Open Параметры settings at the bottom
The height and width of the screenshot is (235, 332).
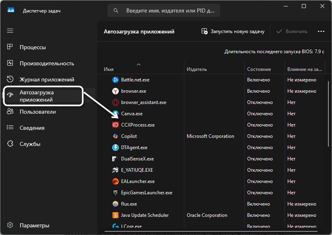[x=34, y=225]
